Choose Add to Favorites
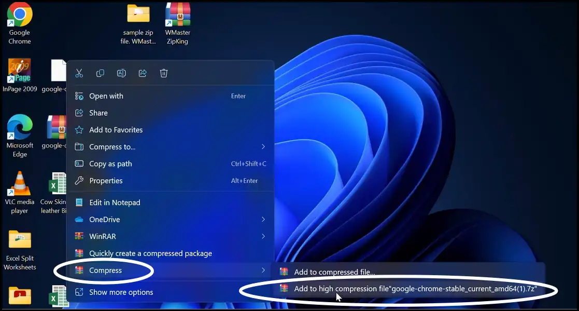Screen dimensions: 579x311 (170, 130)
